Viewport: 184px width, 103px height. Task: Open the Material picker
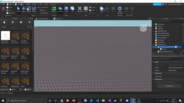click(x=80, y=9)
